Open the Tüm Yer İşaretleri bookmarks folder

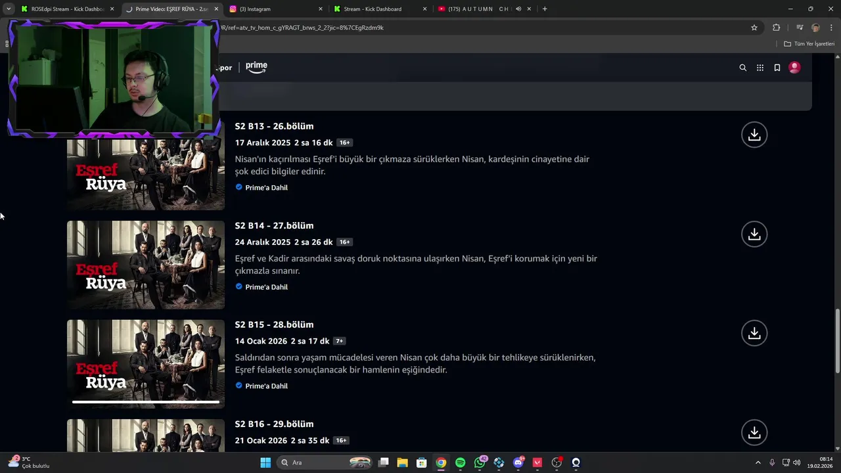(809, 44)
